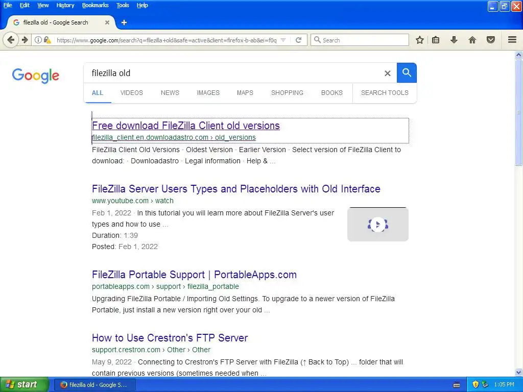The height and width of the screenshot is (392, 523).
Task: Open SEARCH TOOLS options
Action: [x=385, y=93]
